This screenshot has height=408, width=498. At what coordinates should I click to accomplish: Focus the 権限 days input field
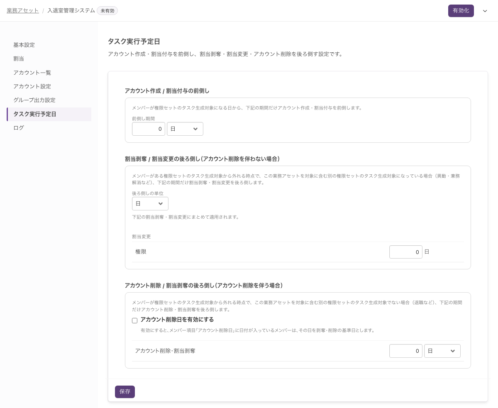(x=406, y=252)
